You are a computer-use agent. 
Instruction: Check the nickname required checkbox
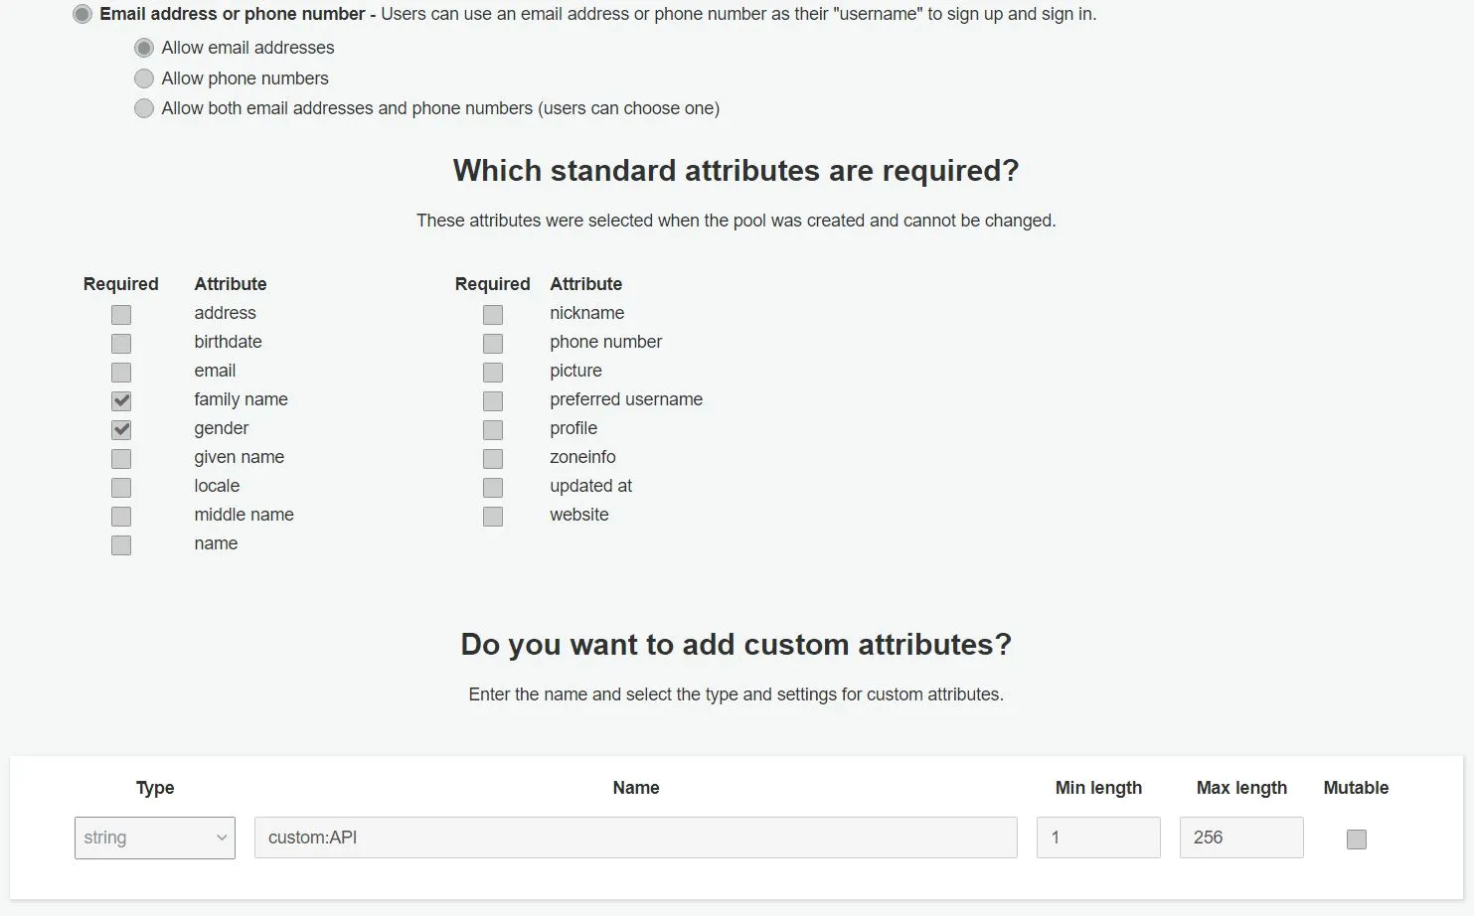[x=493, y=315]
